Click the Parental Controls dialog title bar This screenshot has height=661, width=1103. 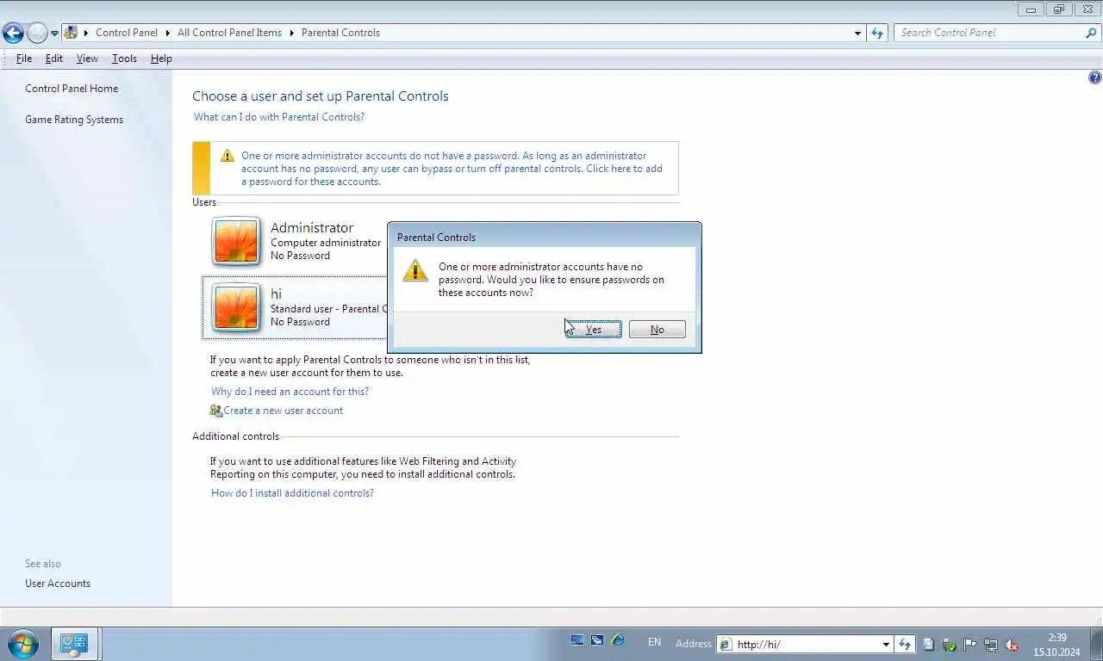pyautogui.click(x=545, y=237)
